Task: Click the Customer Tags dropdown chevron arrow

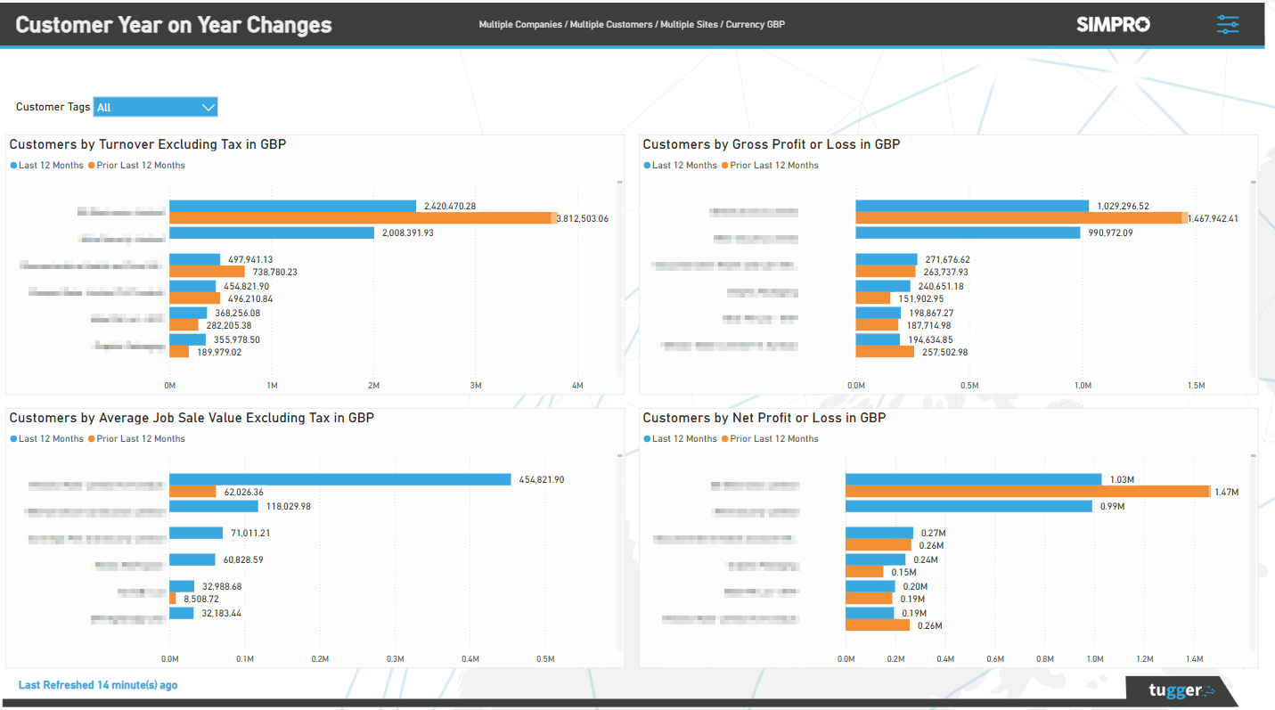Action: [x=208, y=107]
